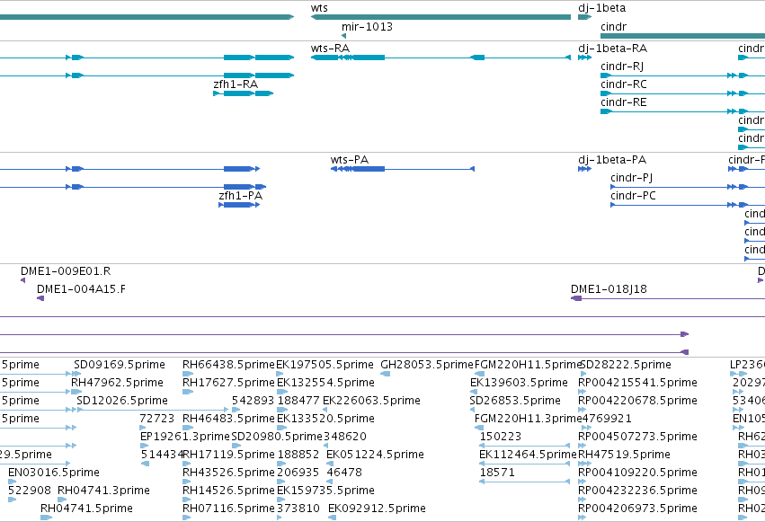The height and width of the screenshot is (522, 765).
Task: Open the dj-1beta-PA protein label
Action: coord(612,160)
